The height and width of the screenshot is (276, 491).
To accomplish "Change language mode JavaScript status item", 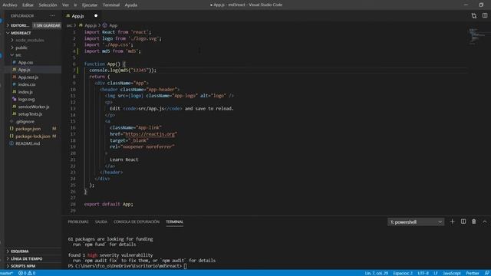I will pyautogui.click(x=452, y=273).
